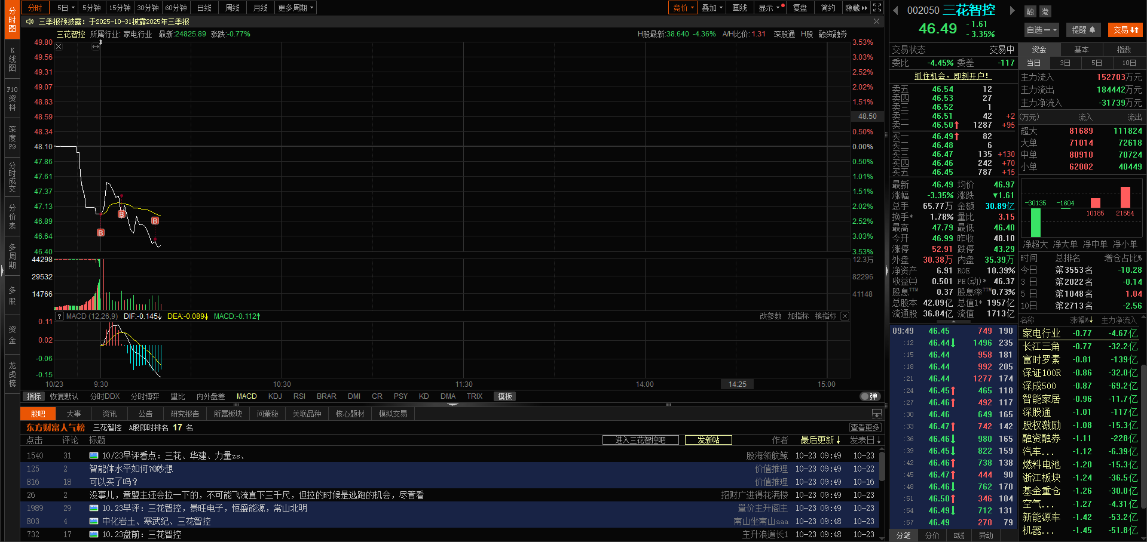Open 分时图 in left sidebar
1147x542 pixels.
tap(12, 20)
